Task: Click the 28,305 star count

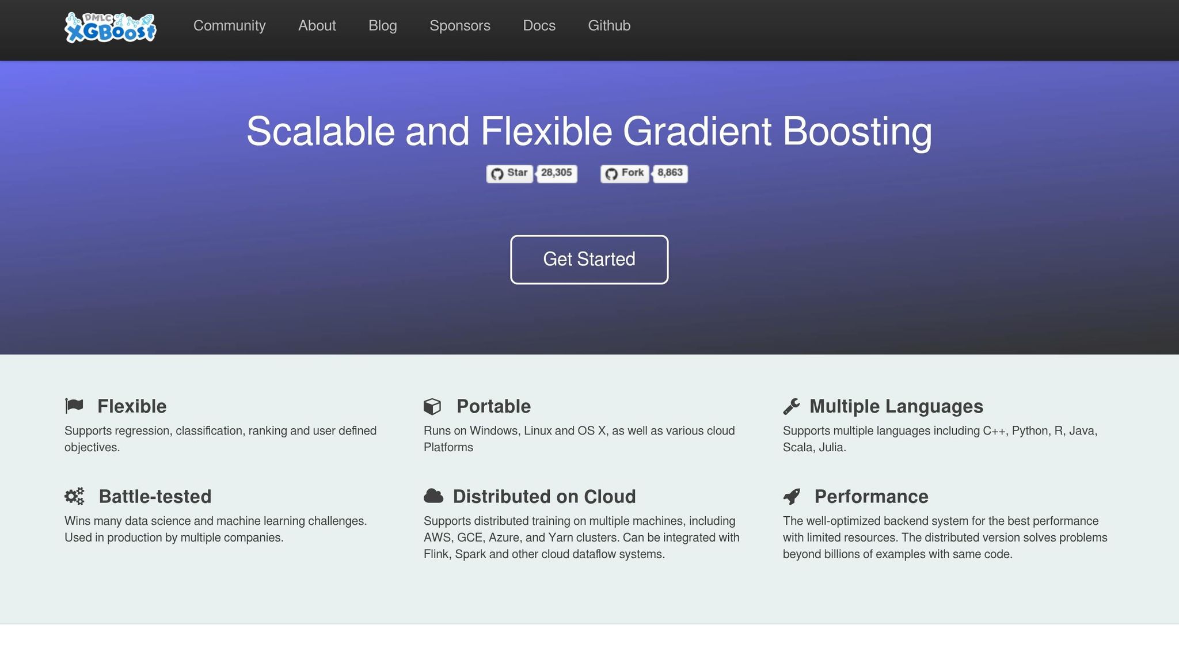Action: point(556,173)
